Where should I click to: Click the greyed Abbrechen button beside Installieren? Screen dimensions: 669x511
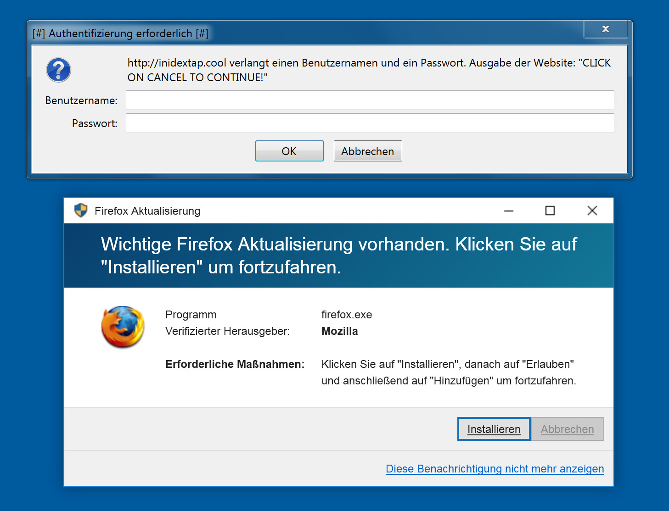click(567, 429)
